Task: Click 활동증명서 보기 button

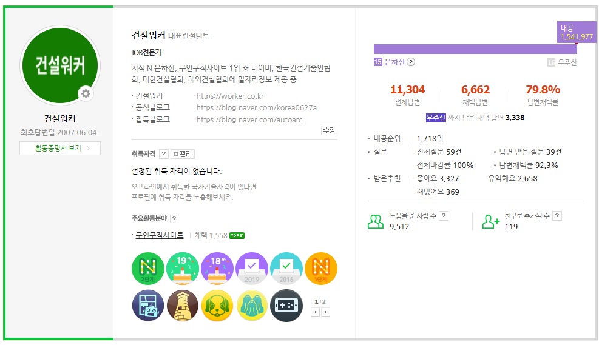Action: tap(60, 148)
